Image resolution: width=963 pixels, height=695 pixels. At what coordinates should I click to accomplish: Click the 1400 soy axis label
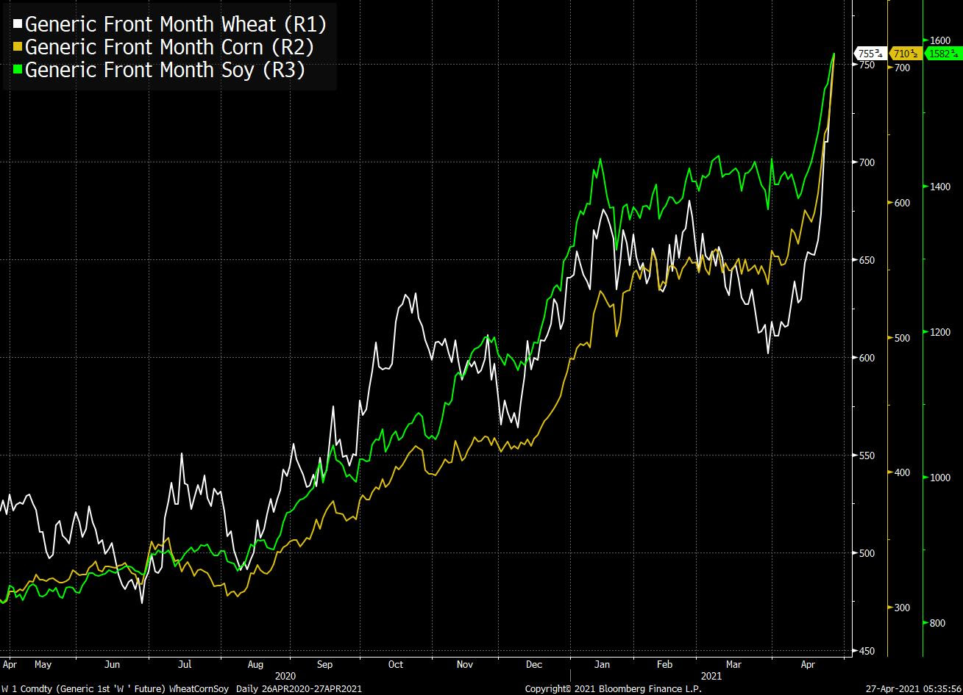(939, 187)
